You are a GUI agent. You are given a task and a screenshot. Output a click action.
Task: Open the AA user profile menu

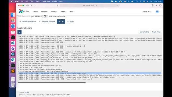click(158, 12)
